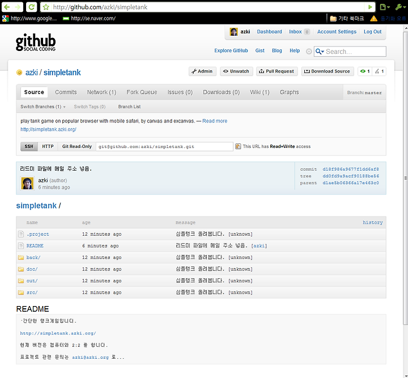Click the browser back arrow
This screenshot has width=408, height=378.
(7, 7)
